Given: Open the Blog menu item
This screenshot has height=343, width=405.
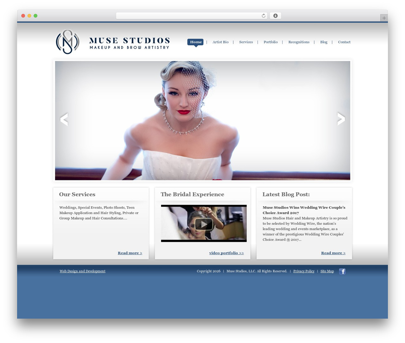Looking at the screenshot, I should (324, 42).
